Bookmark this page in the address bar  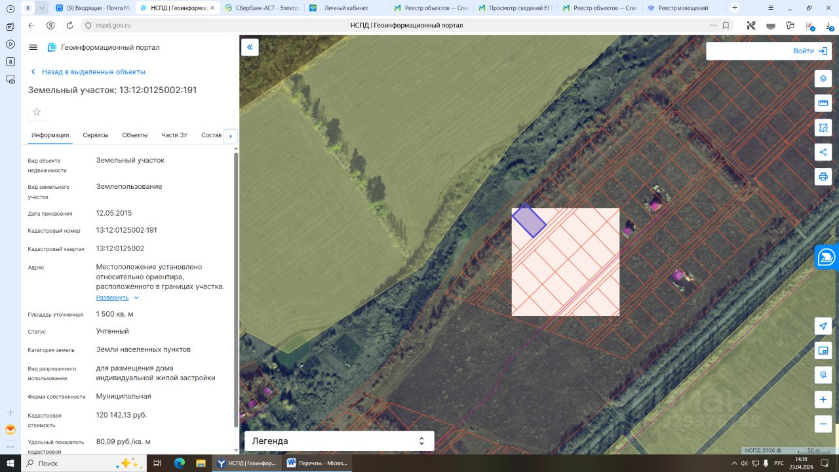[726, 26]
